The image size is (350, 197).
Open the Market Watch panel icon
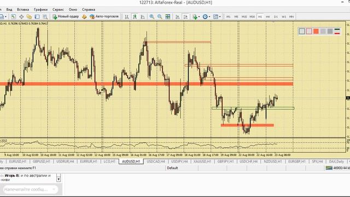[13, 16]
